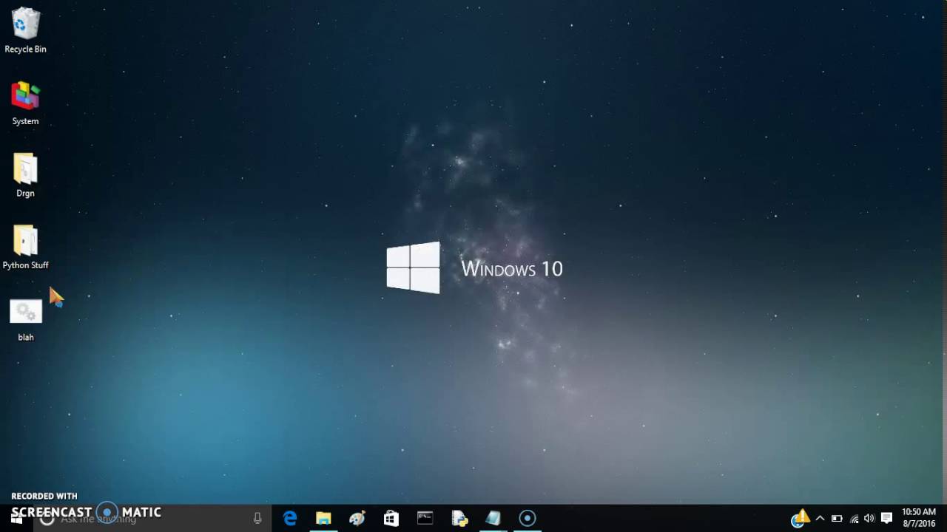The height and width of the screenshot is (532, 947).
Task: Select the blah file on the desktop
Action: pyautogui.click(x=25, y=320)
